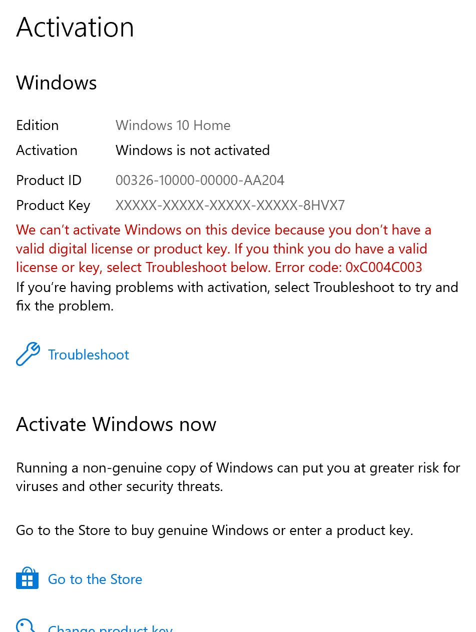Image resolution: width=476 pixels, height=632 pixels.
Task: Select the Edition label
Action: [x=38, y=125]
